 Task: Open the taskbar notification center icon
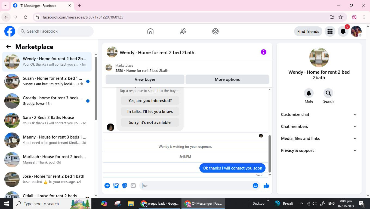tap(362, 204)
